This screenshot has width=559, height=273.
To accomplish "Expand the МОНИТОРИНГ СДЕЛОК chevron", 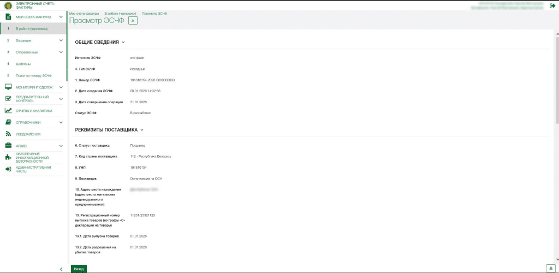I will tap(61, 87).
